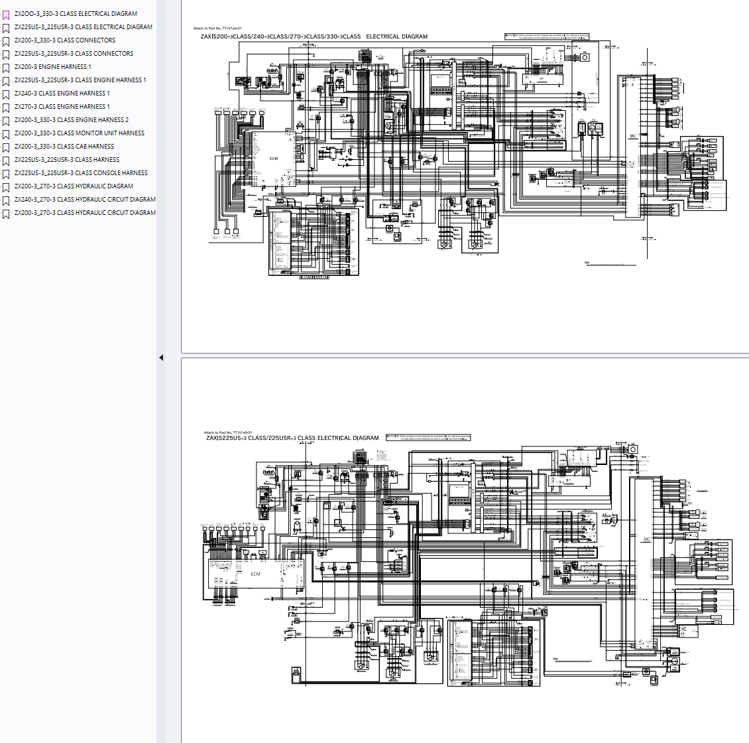Select the text 'ZX200-3 ENGINE HARNESS 1' in bookmarks
This screenshot has height=743, width=749.
52,67
